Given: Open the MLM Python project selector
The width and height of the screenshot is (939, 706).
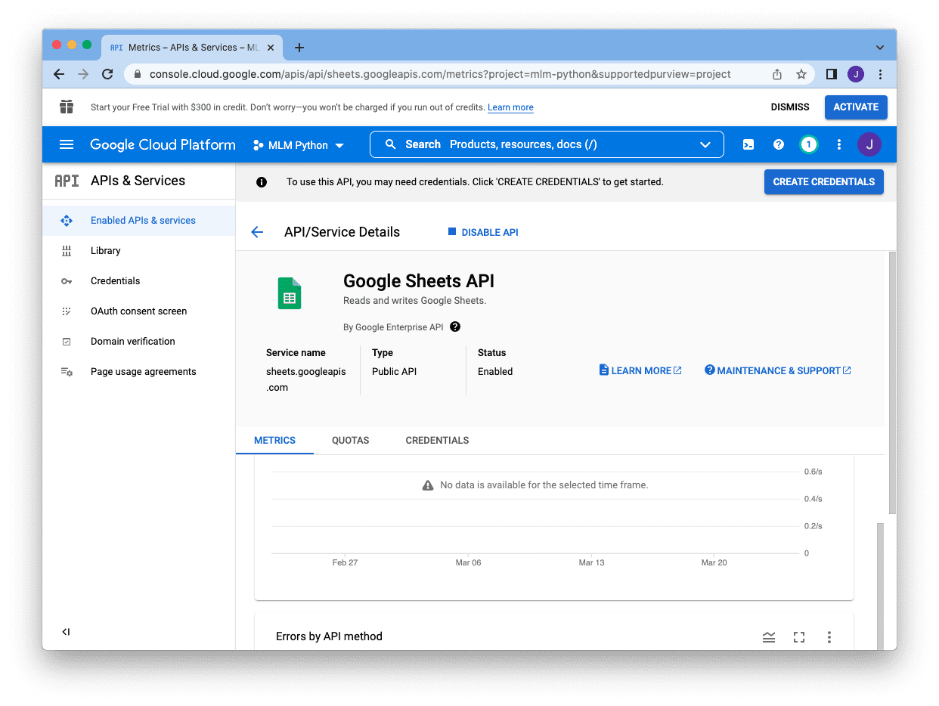Looking at the screenshot, I should point(299,145).
